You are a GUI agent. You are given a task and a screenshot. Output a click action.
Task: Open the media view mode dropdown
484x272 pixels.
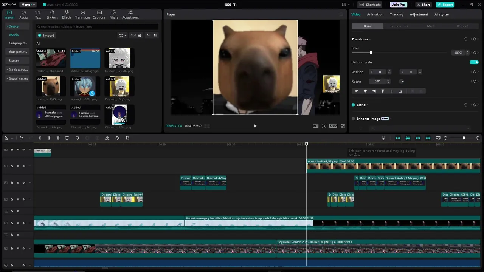click(123, 35)
